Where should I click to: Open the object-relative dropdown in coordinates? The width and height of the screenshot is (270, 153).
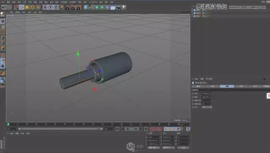[154, 148]
